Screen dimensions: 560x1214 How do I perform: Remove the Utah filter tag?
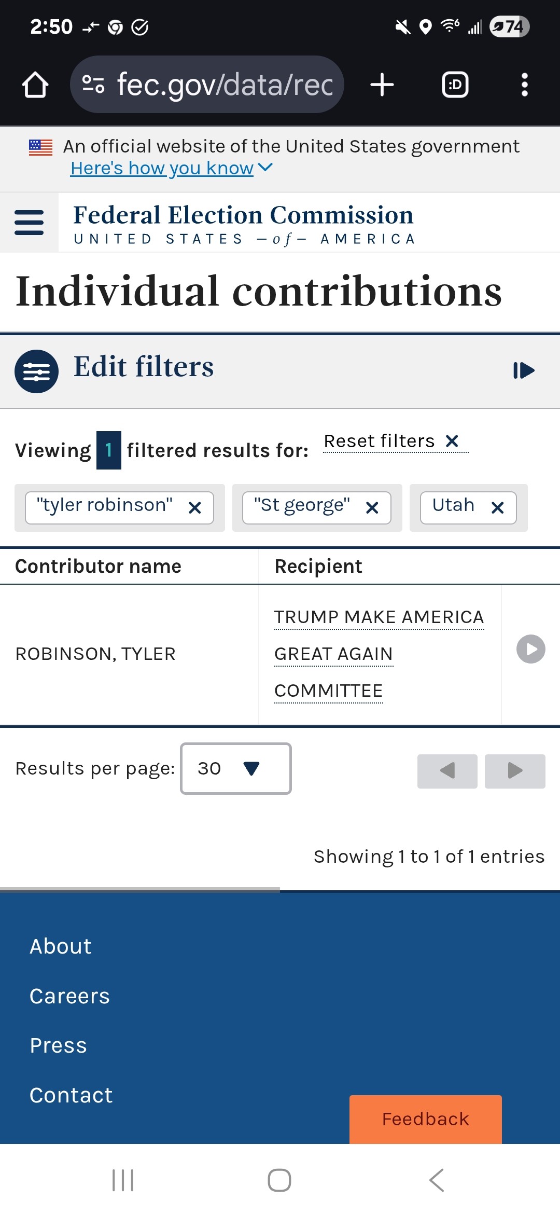498,508
